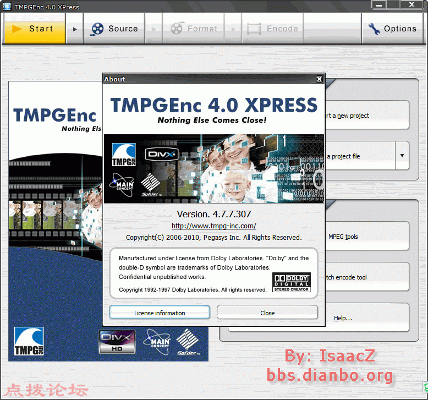The height and width of the screenshot is (400, 428).
Task: Open the Start tab in the top toolbar
Action: [35, 29]
